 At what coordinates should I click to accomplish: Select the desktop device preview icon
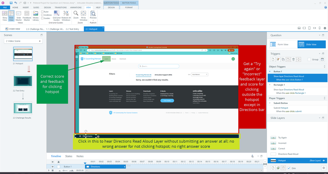tap(299, 28)
